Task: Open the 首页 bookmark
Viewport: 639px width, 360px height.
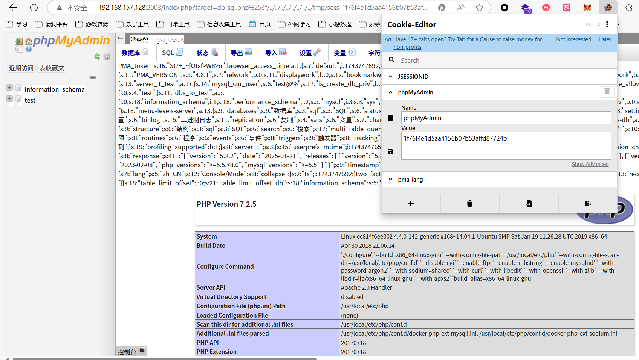Action: point(260,24)
